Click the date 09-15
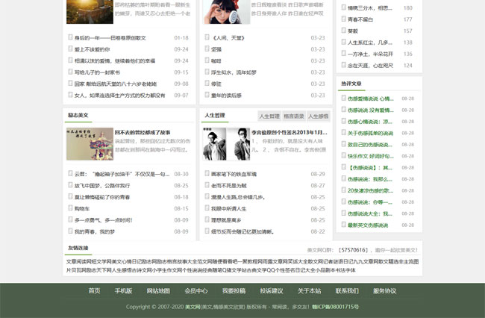Image resolution: width=485 pixels, height=318 pixels. pos(181,72)
